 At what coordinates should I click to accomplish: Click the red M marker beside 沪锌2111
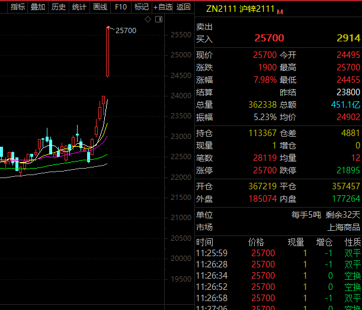(x=280, y=12)
